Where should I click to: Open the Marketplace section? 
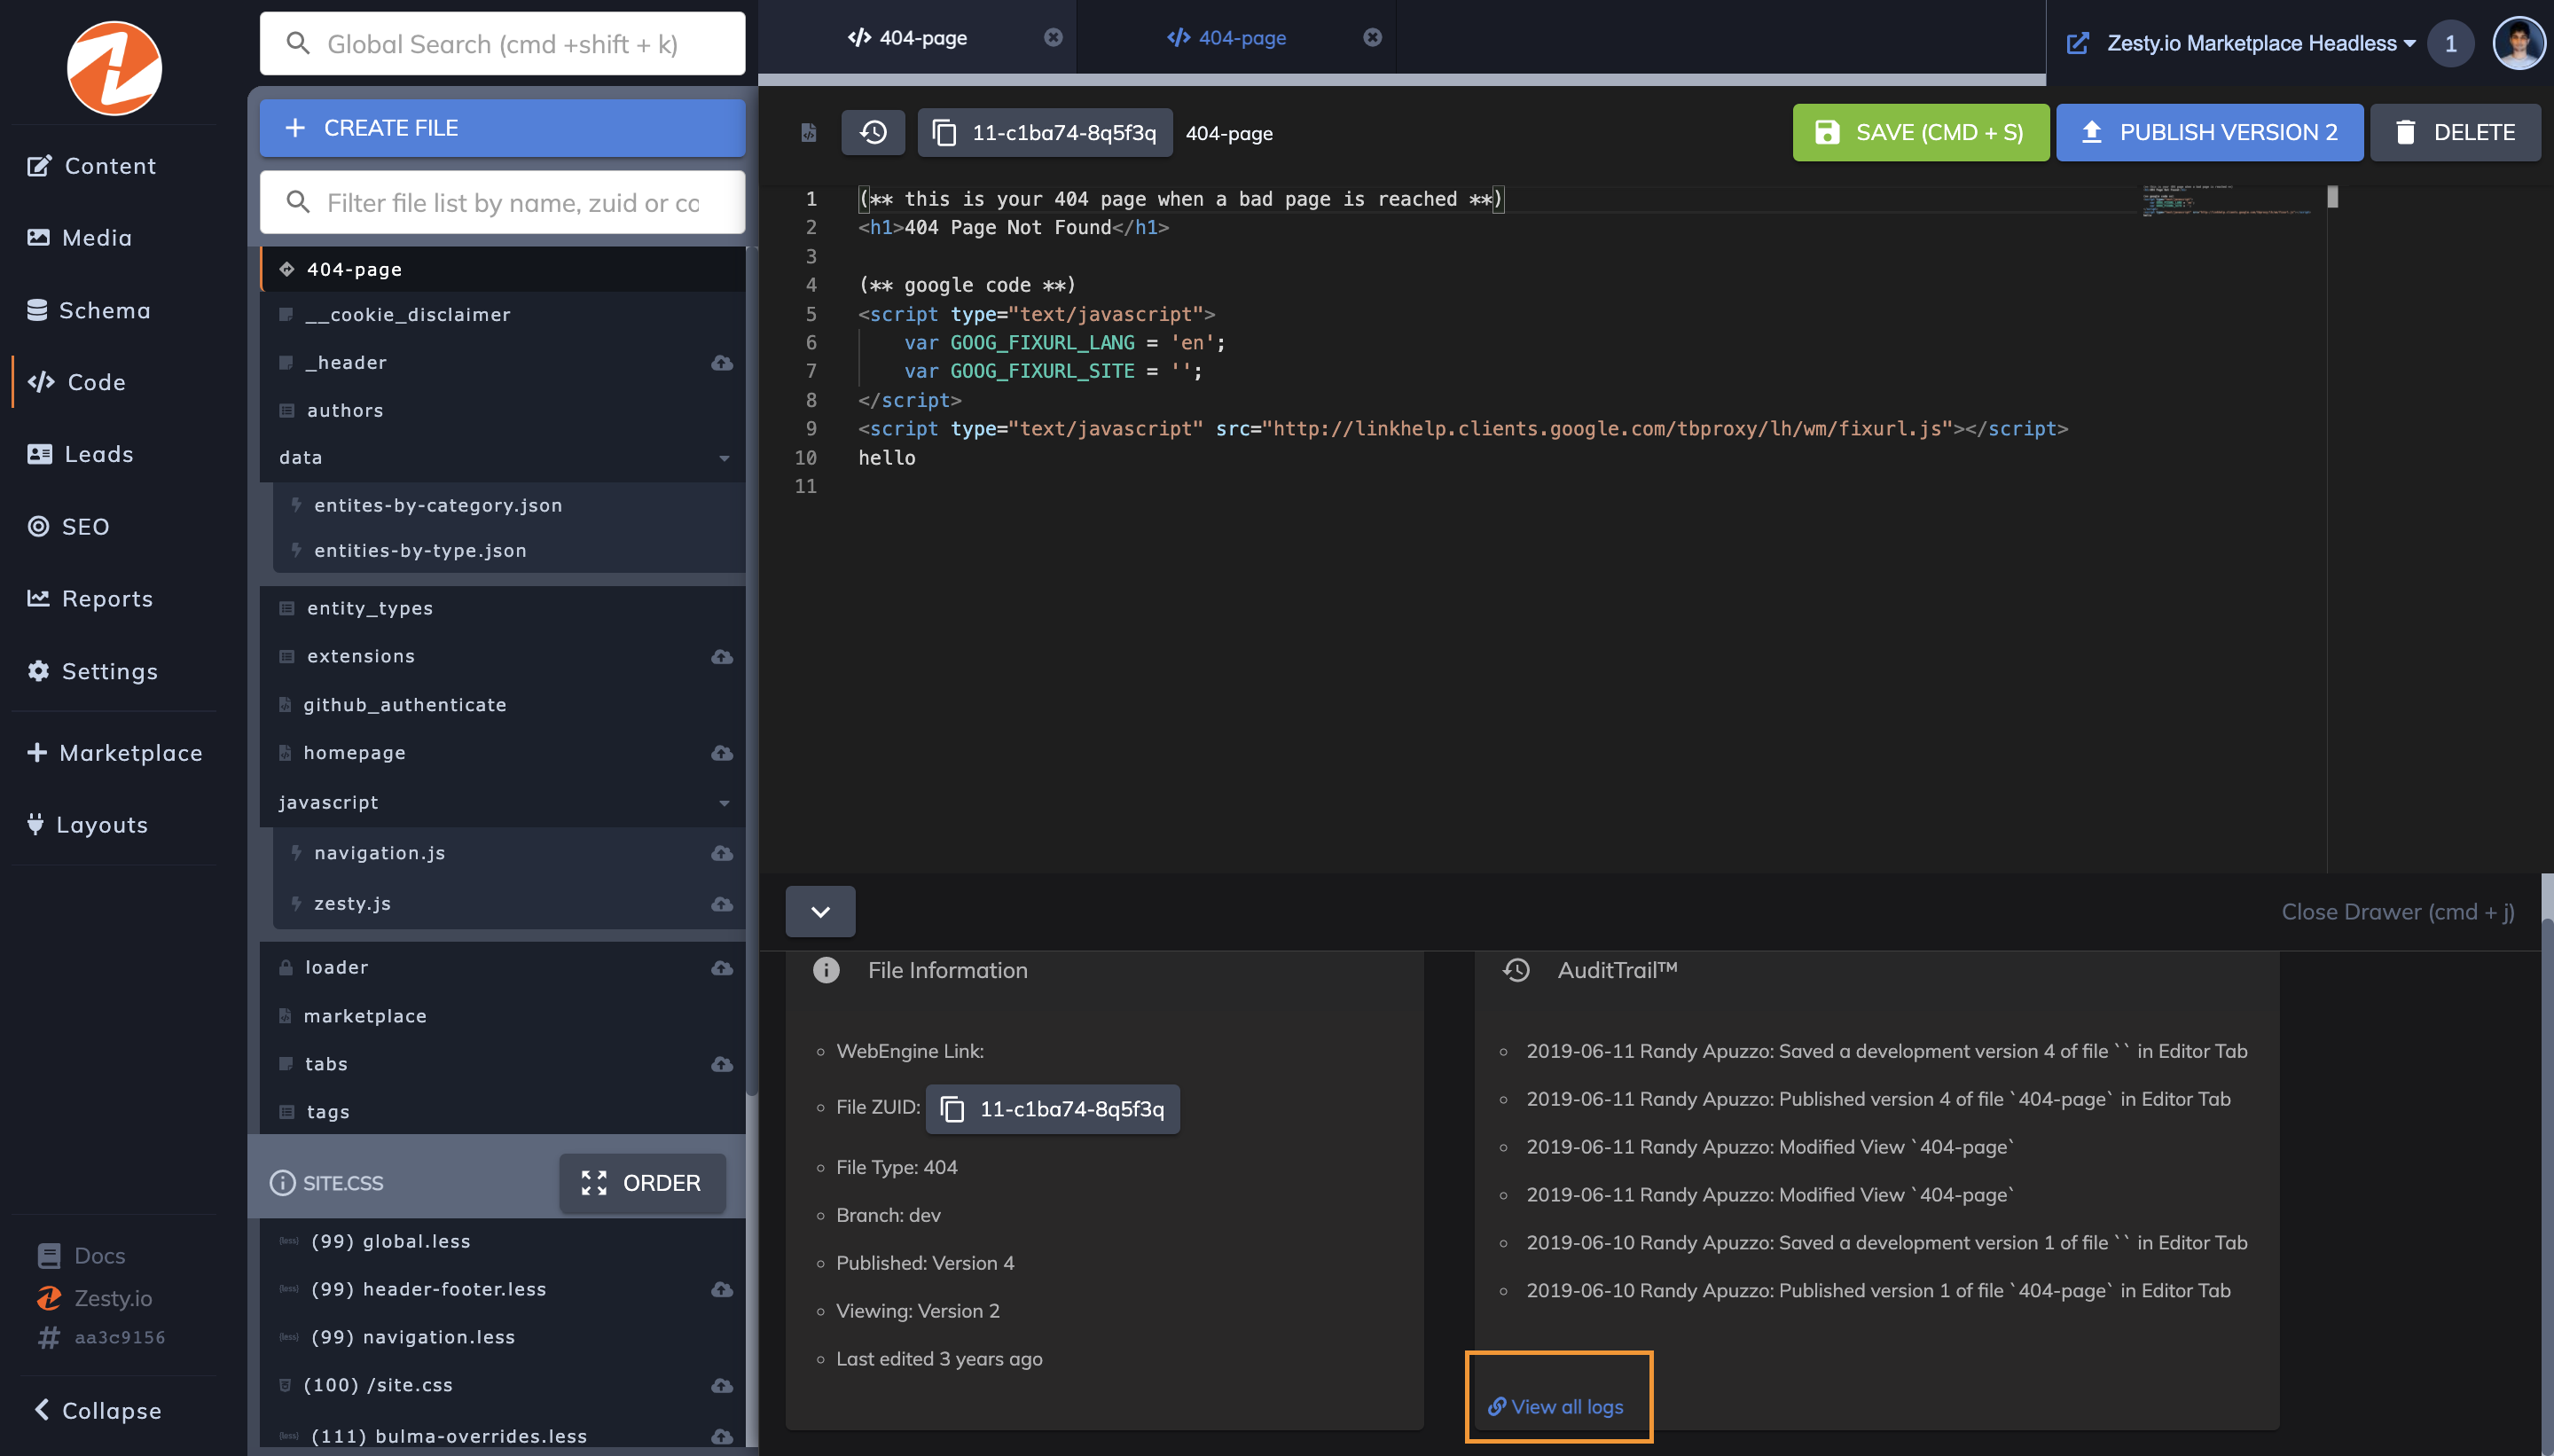[114, 753]
